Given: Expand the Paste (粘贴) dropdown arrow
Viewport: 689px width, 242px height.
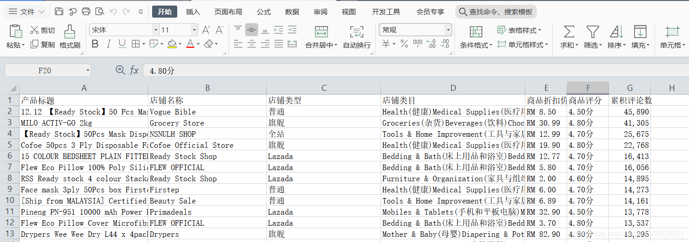Looking at the screenshot, I should [23, 45].
